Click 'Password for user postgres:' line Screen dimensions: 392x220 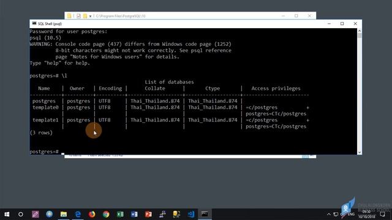click(68, 31)
